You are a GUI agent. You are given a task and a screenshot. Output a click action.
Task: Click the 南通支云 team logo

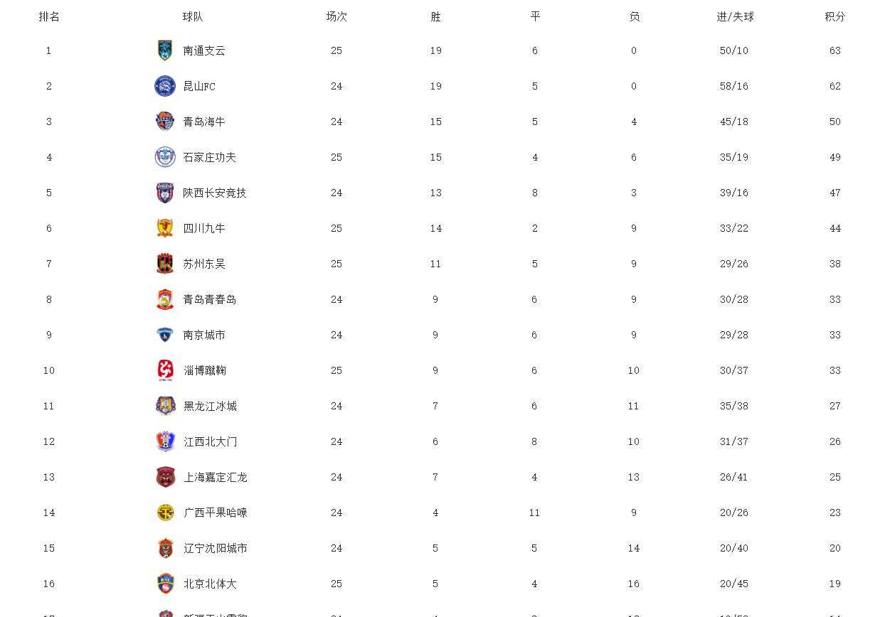pos(165,50)
